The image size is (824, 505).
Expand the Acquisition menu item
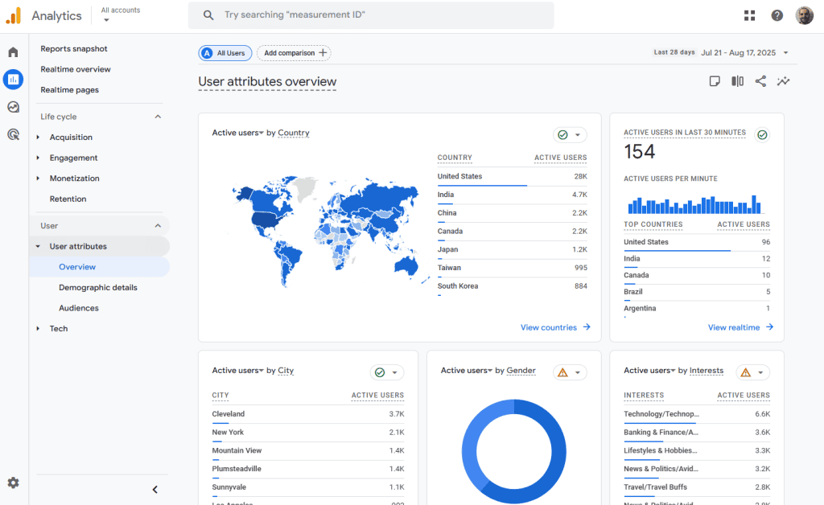[71, 138]
